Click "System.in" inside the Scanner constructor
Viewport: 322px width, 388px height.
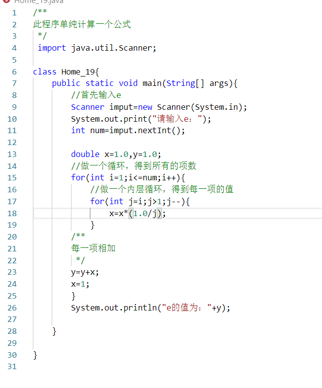point(216,107)
